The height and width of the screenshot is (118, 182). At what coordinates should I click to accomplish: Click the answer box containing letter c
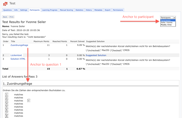29,101
